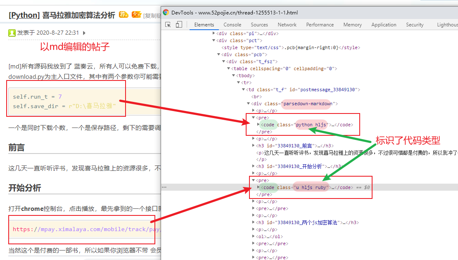The height and width of the screenshot is (260, 458).
Task: Toggle the device toolbar icon
Action: click(x=179, y=24)
